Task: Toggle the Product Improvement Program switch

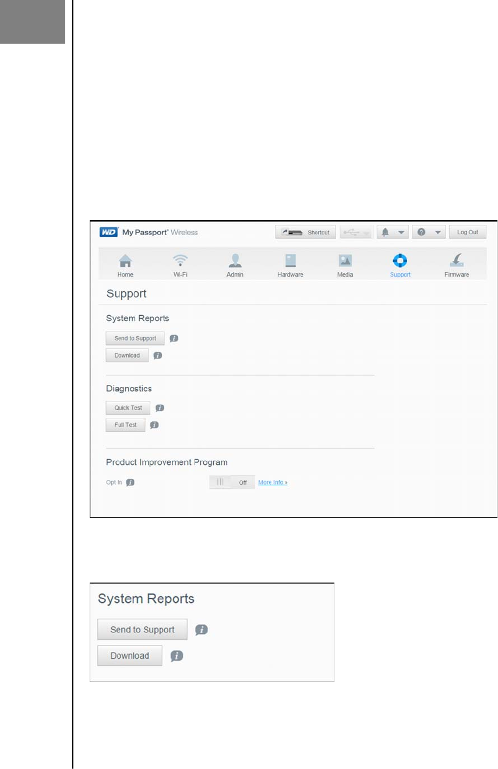Action: coord(232,482)
